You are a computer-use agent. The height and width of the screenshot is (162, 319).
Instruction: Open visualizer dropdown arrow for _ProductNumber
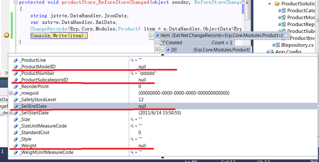(136, 74)
